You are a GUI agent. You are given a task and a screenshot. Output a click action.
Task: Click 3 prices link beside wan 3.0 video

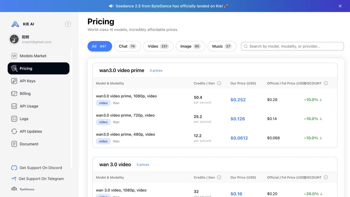143,165
